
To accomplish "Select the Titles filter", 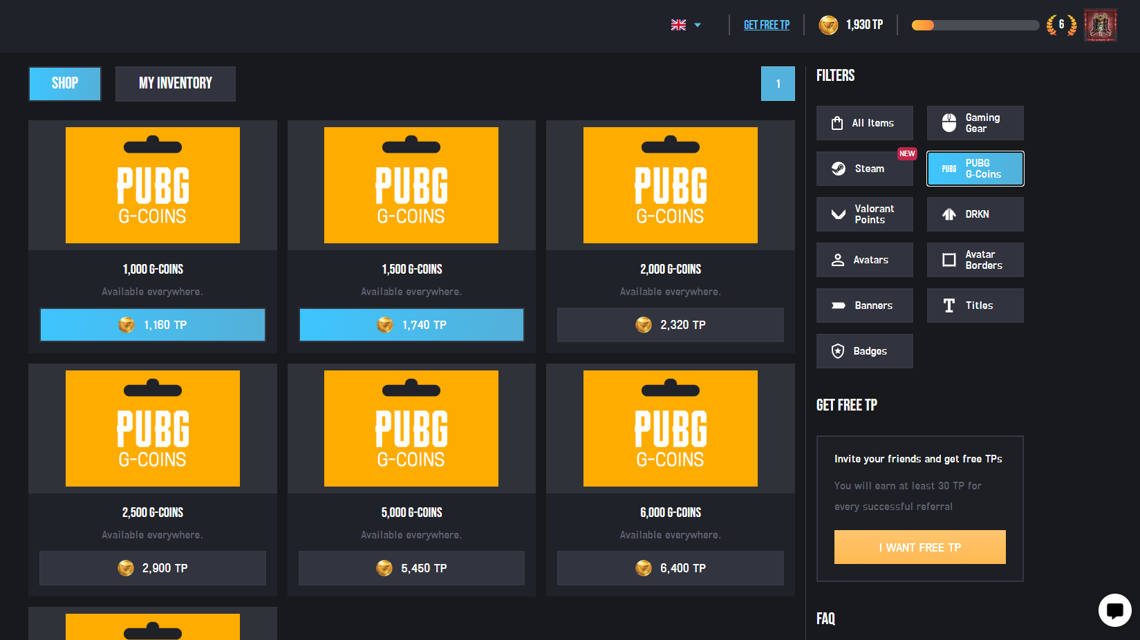I will click(975, 305).
